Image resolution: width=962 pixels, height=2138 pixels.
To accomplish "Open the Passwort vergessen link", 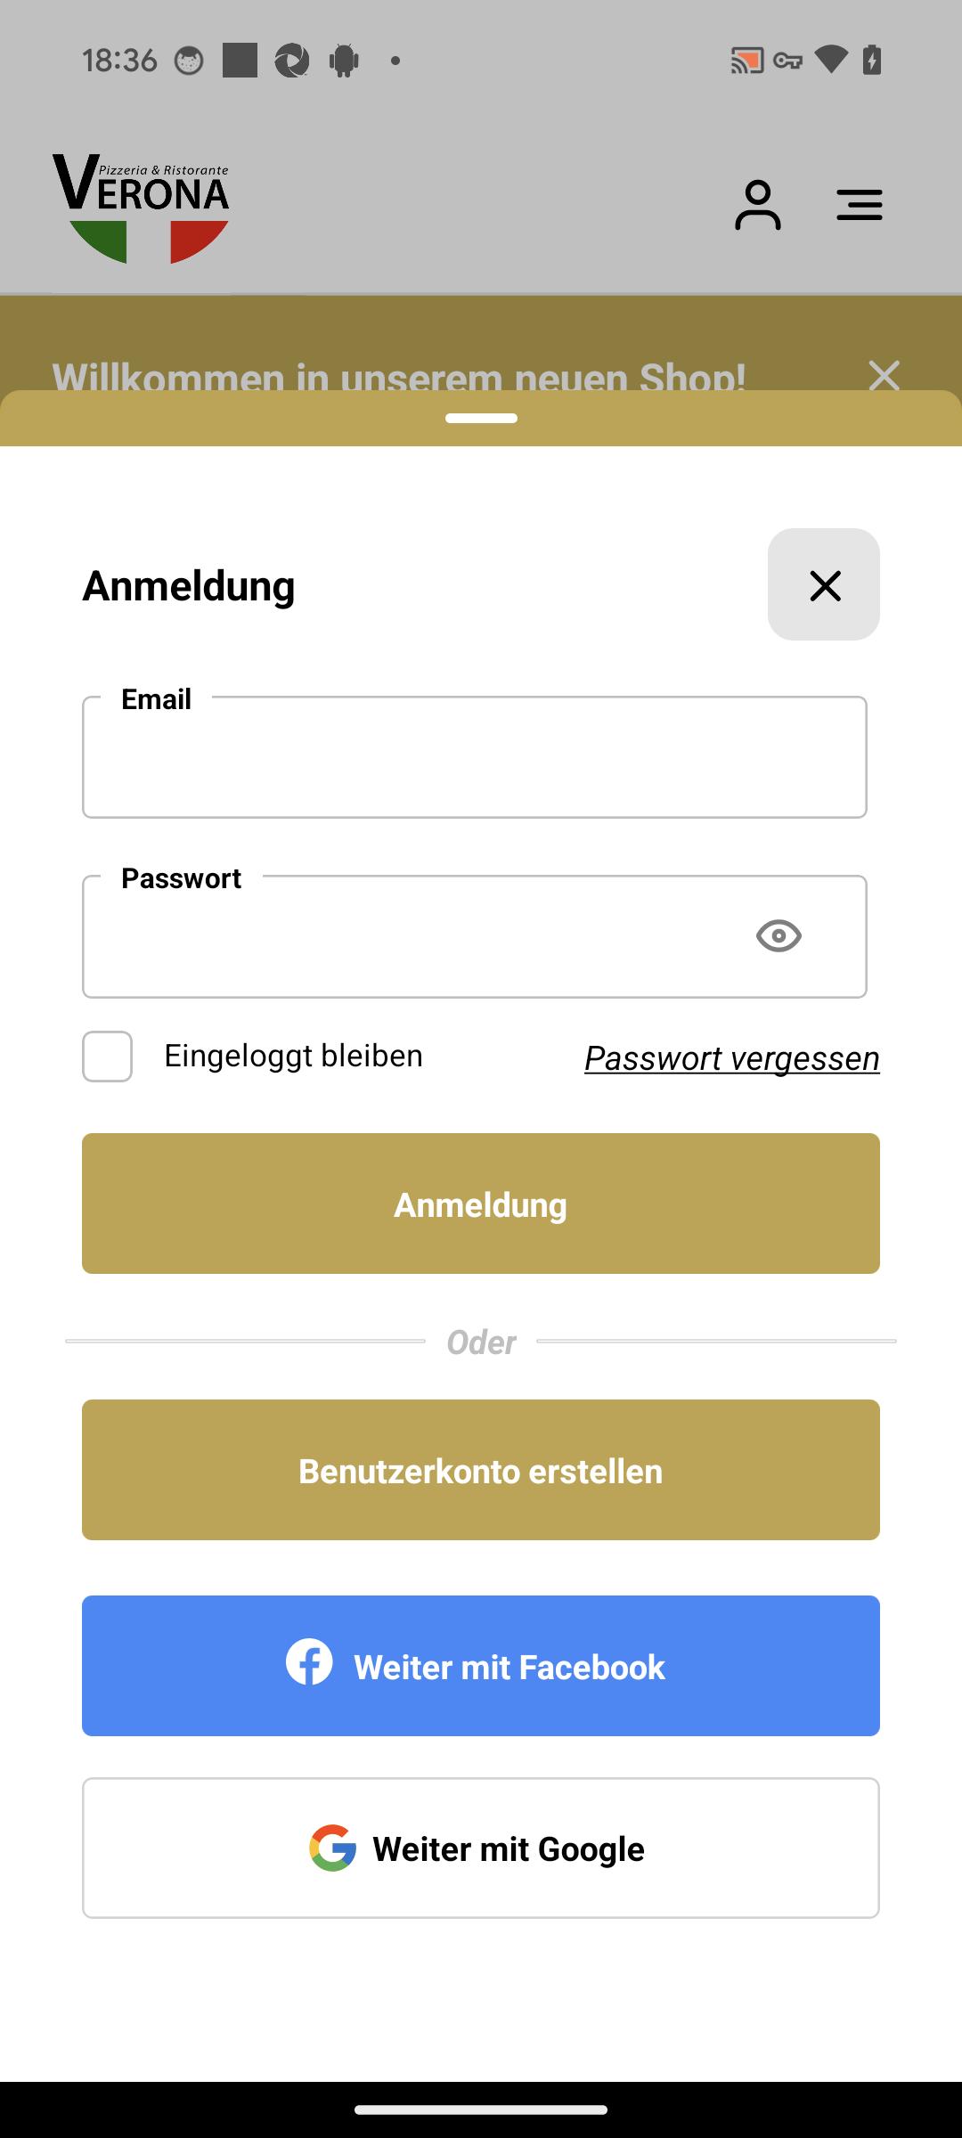I will click(732, 1058).
